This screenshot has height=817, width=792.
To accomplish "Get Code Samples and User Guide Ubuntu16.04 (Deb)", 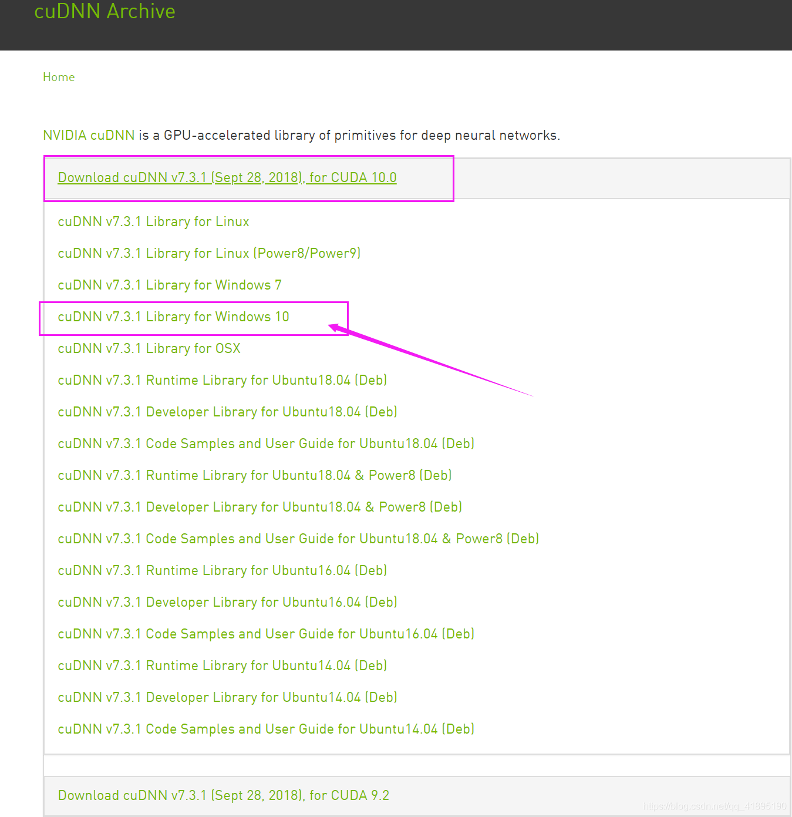I will pos(266,634).
